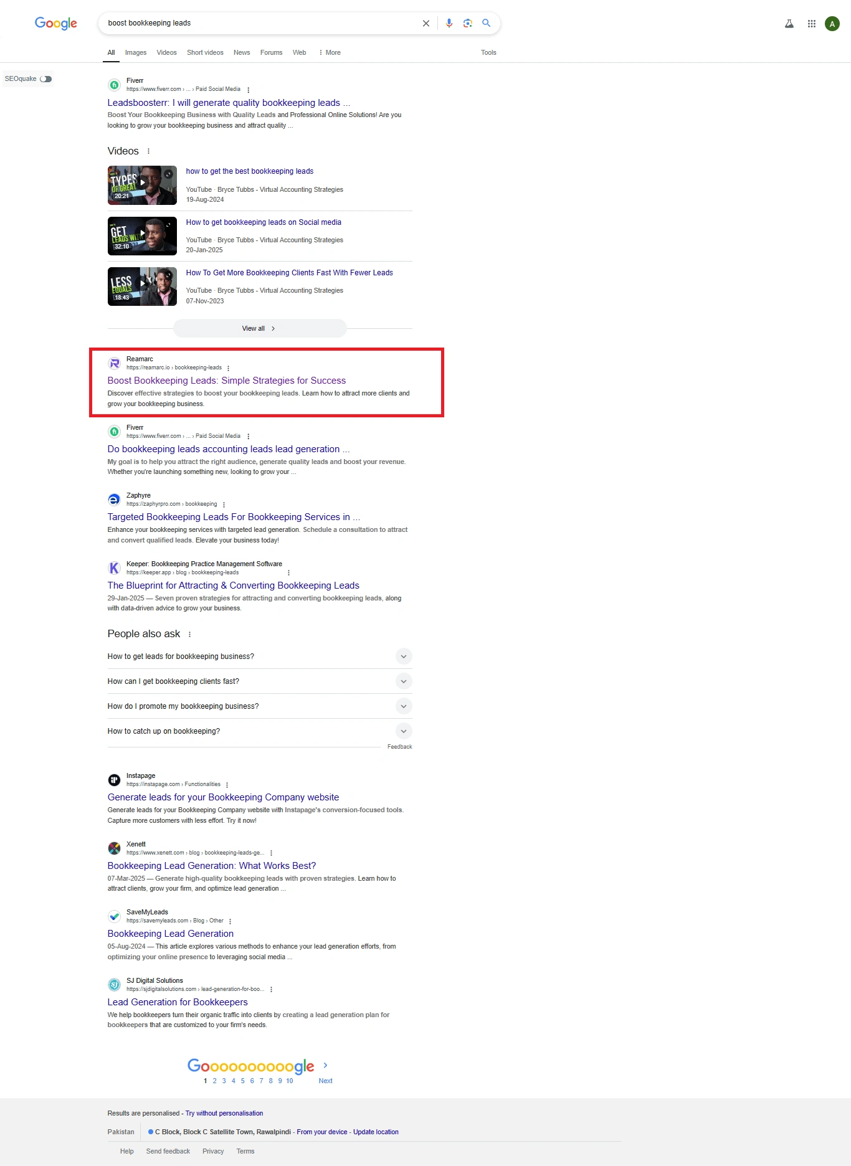Open the Google apps grid
Viewport: 851px width, 1166px height.
[812, 24]
